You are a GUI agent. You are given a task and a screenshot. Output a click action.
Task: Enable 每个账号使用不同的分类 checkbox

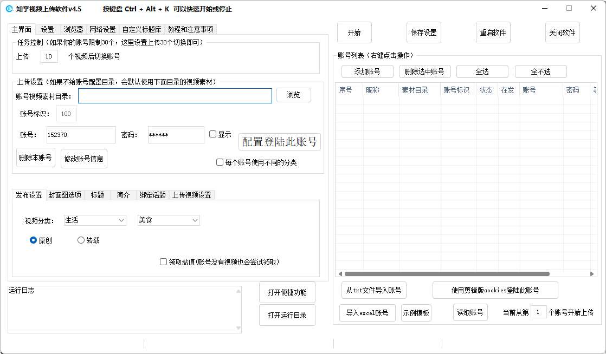220,162
